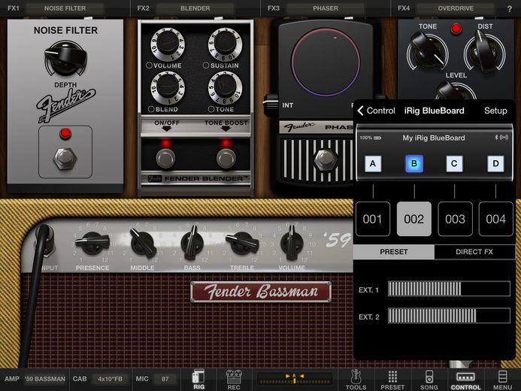The image size is (521, 391).
Task: Toggle the Blender ON/OFF footswitch
Action: 165,158
